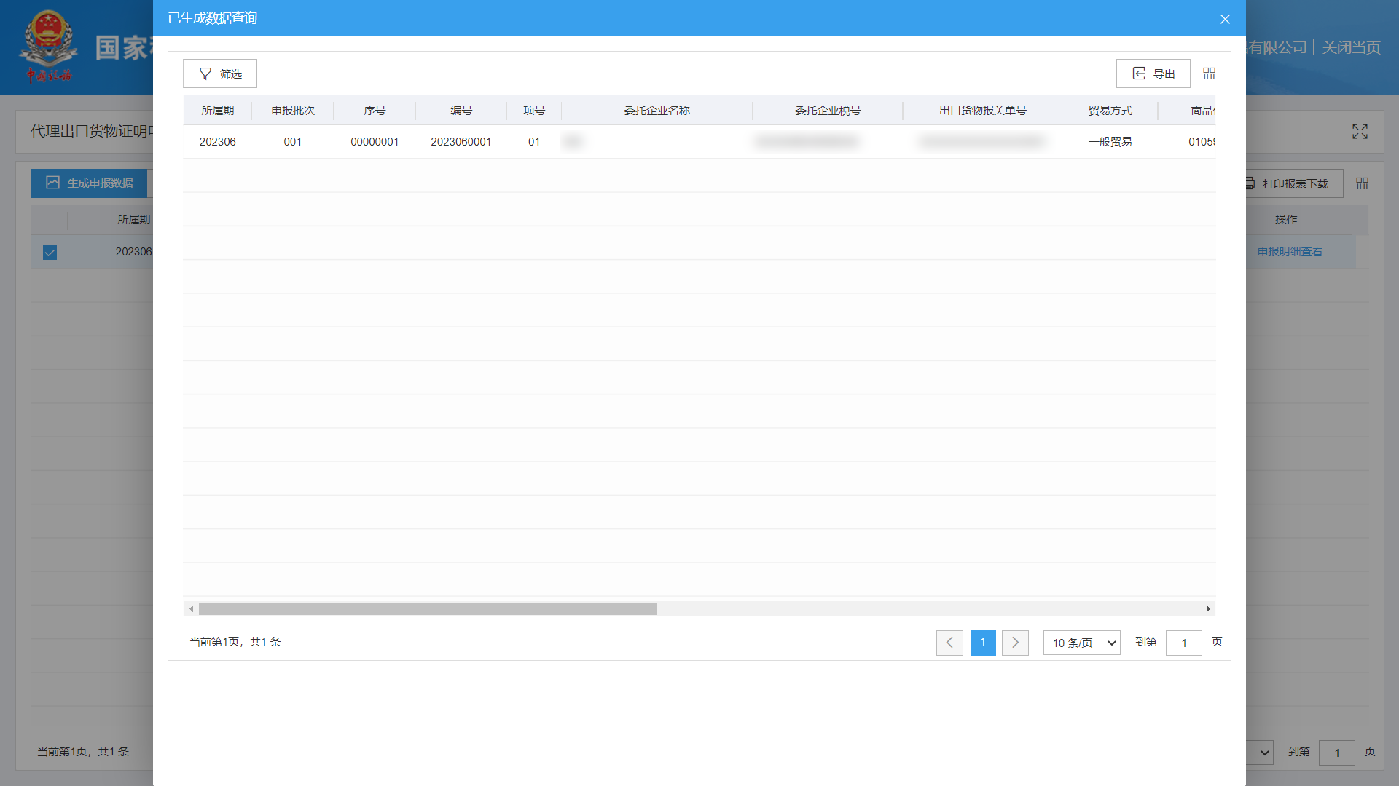
Task: Click the 所属期 column header in the dialog
Action: click(217, 111)
